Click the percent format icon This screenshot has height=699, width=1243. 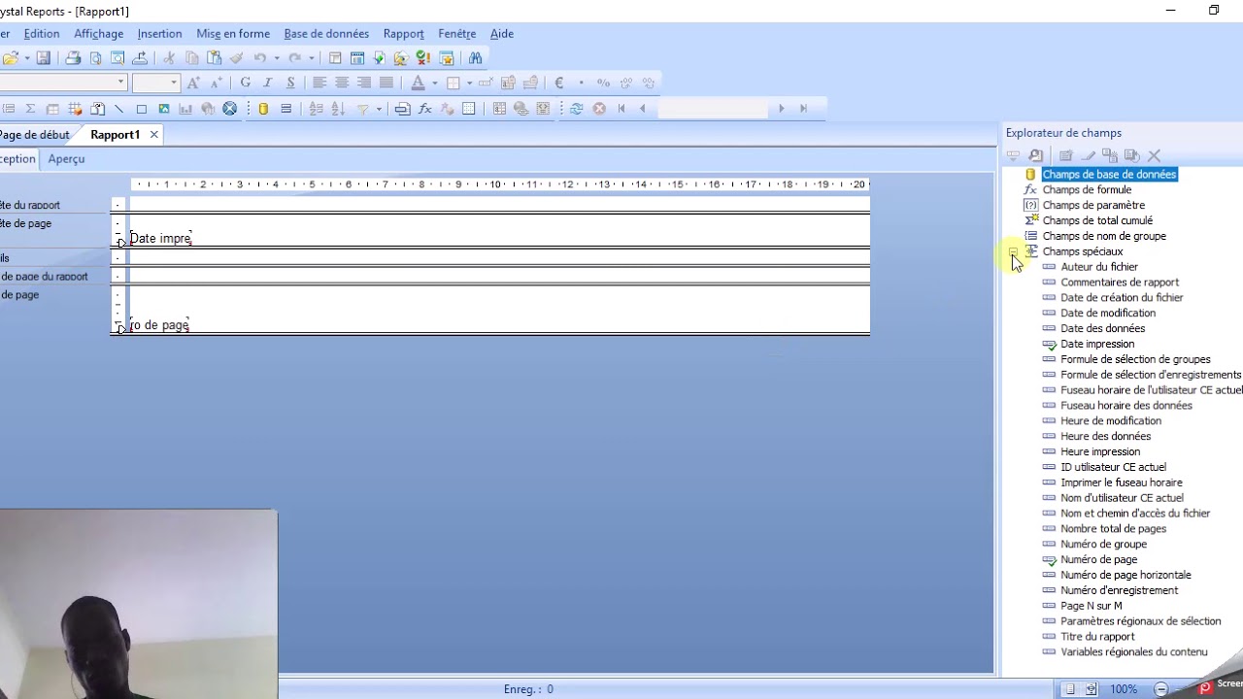tap(604, 83)
